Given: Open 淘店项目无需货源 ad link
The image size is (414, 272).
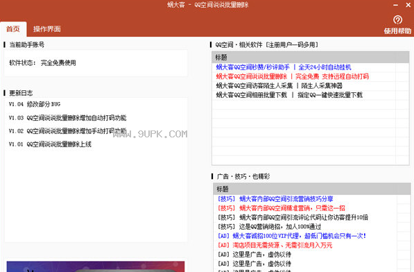Looking at the screenshot, I should point(275,245).
